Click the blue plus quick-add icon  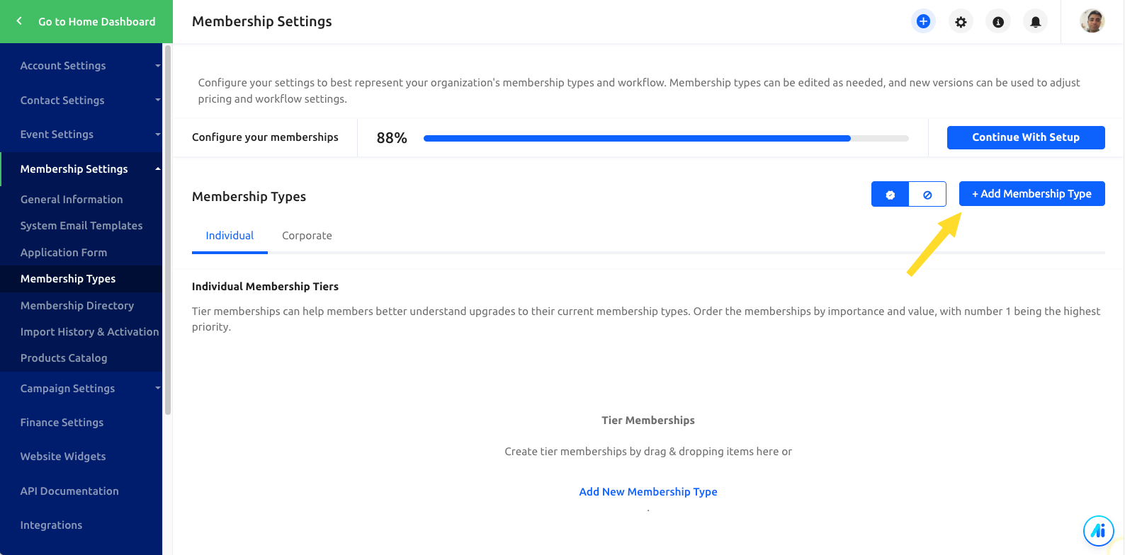tap(923, 22)
